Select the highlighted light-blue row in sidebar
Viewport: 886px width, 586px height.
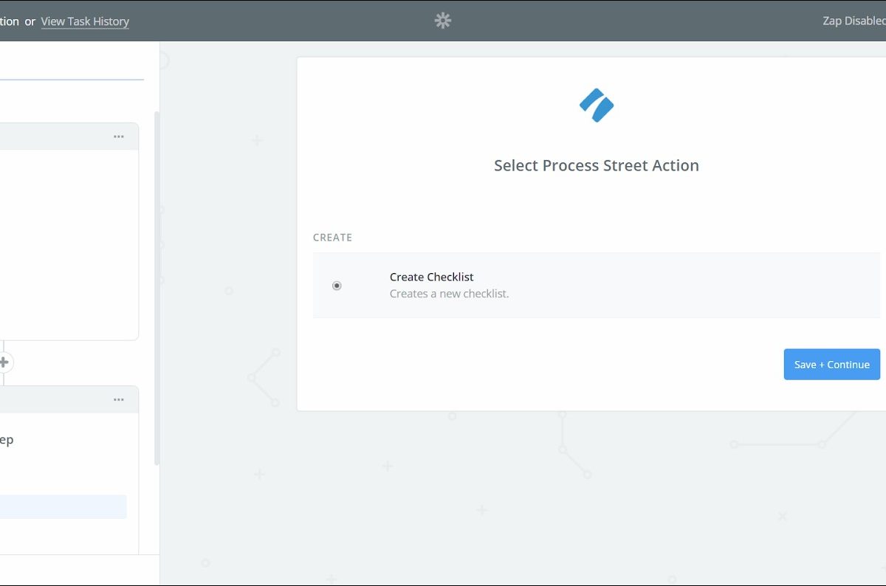pos(63,506)
